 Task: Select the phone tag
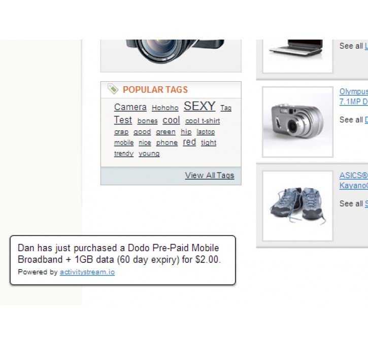click(x=166, y=143)
